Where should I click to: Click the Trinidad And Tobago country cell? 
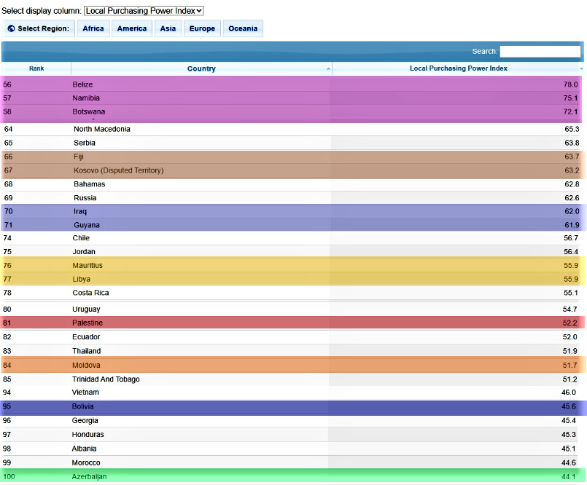tap(106, 379)
